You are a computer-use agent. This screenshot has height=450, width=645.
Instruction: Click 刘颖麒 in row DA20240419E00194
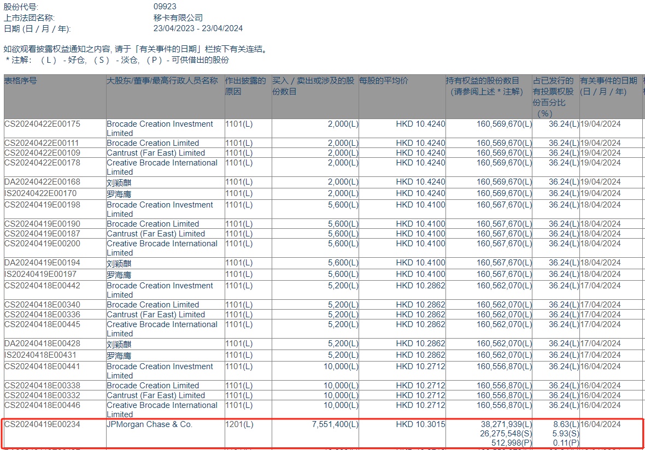(119, 263)
